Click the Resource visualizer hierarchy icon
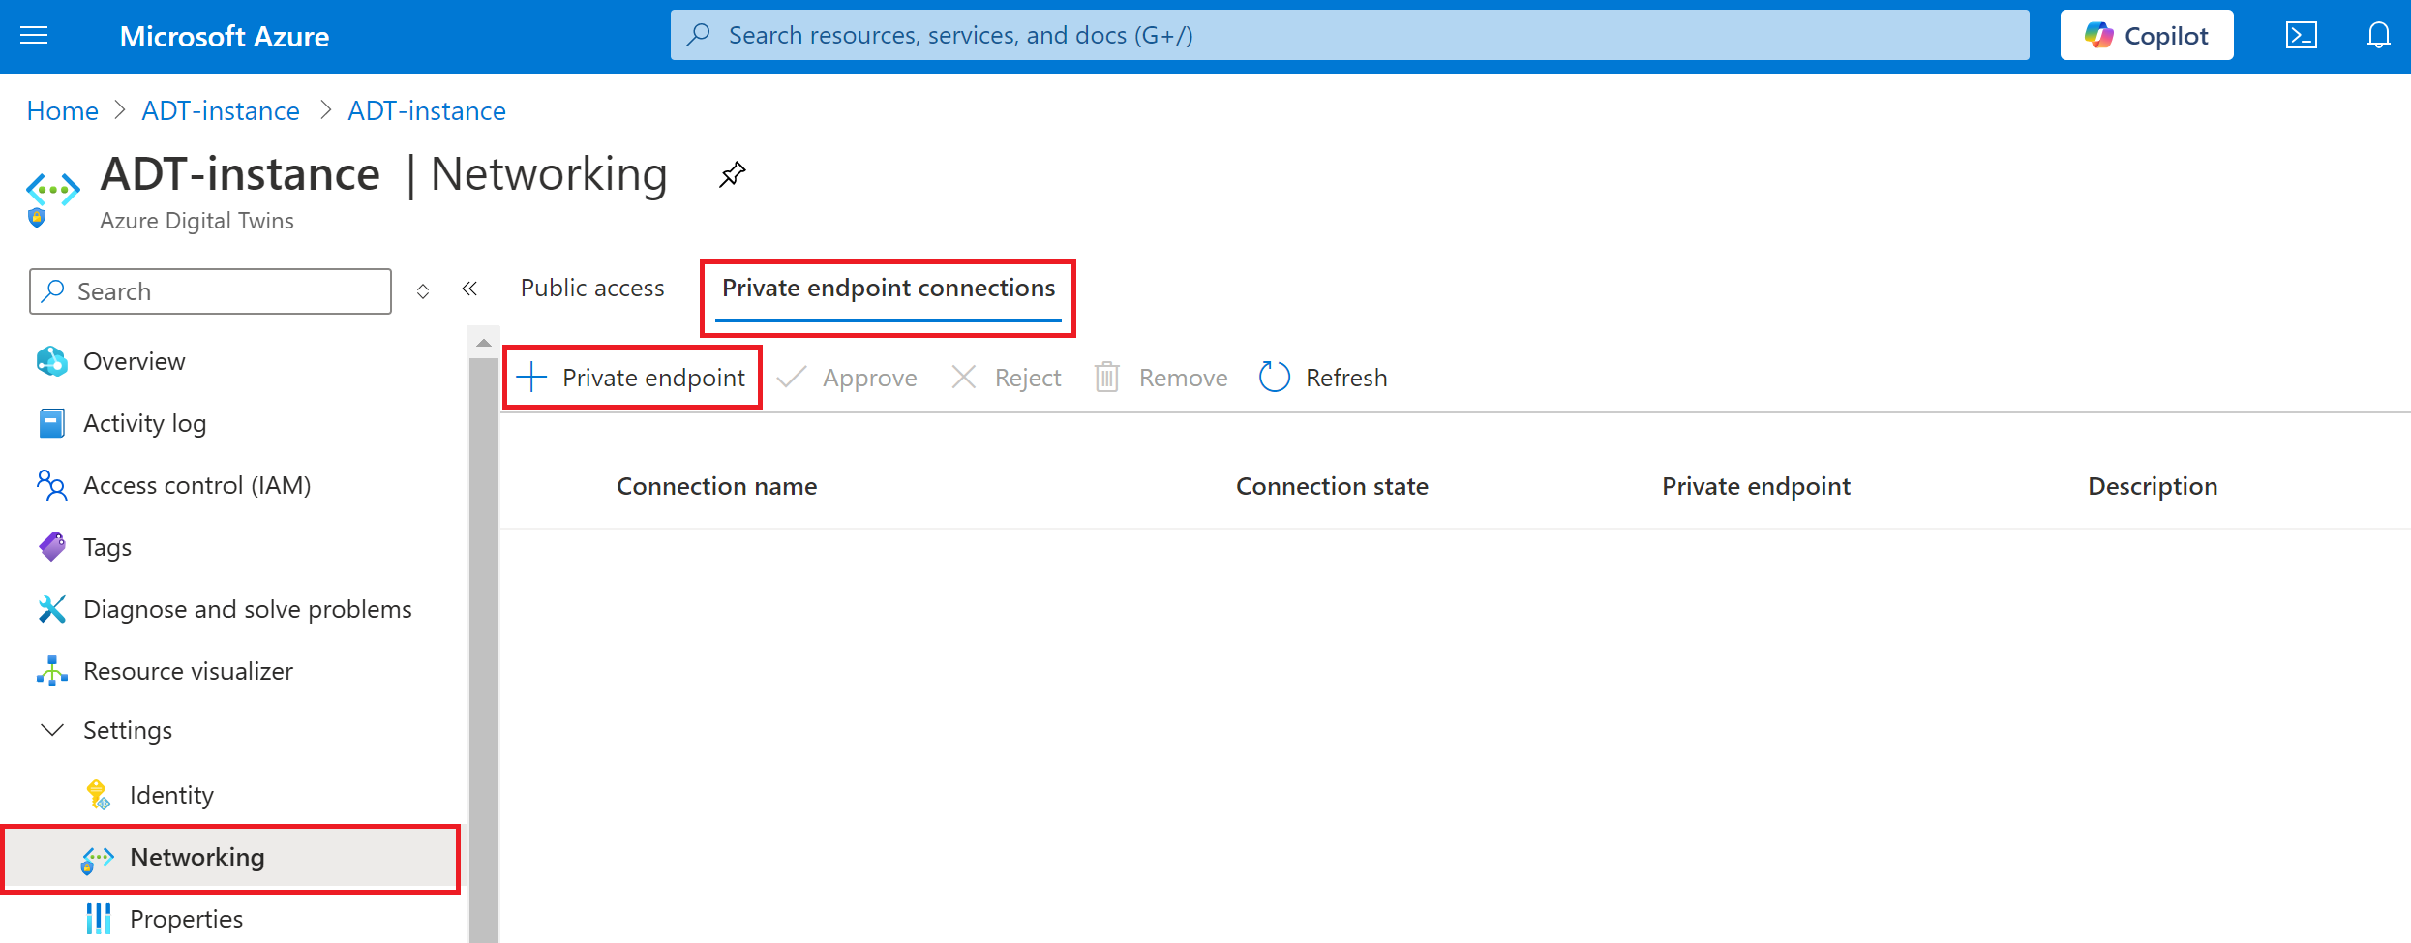This screenshot has width=2411, height=943. pyautogui.click(x=51, y=671)
